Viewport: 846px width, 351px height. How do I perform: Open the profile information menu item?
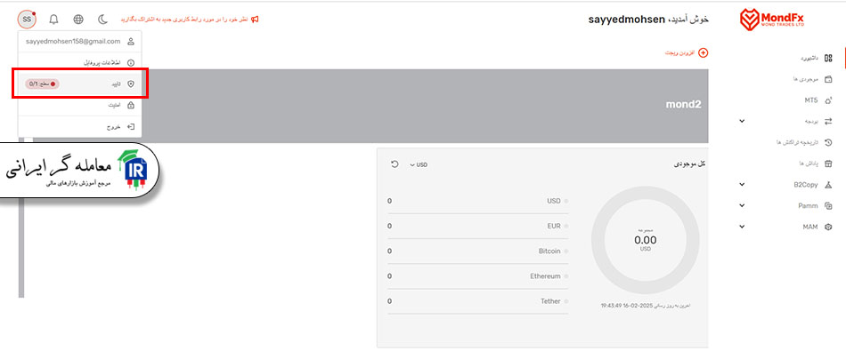click(x=80, y=63)
